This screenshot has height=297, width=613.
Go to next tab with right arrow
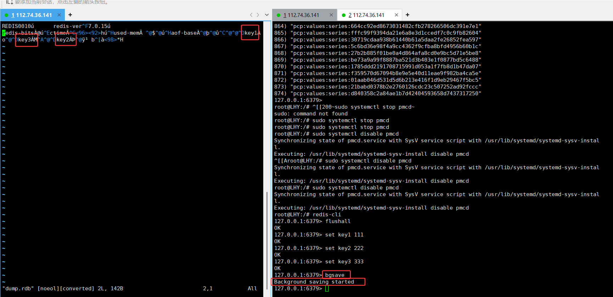(x=258, y=15)
